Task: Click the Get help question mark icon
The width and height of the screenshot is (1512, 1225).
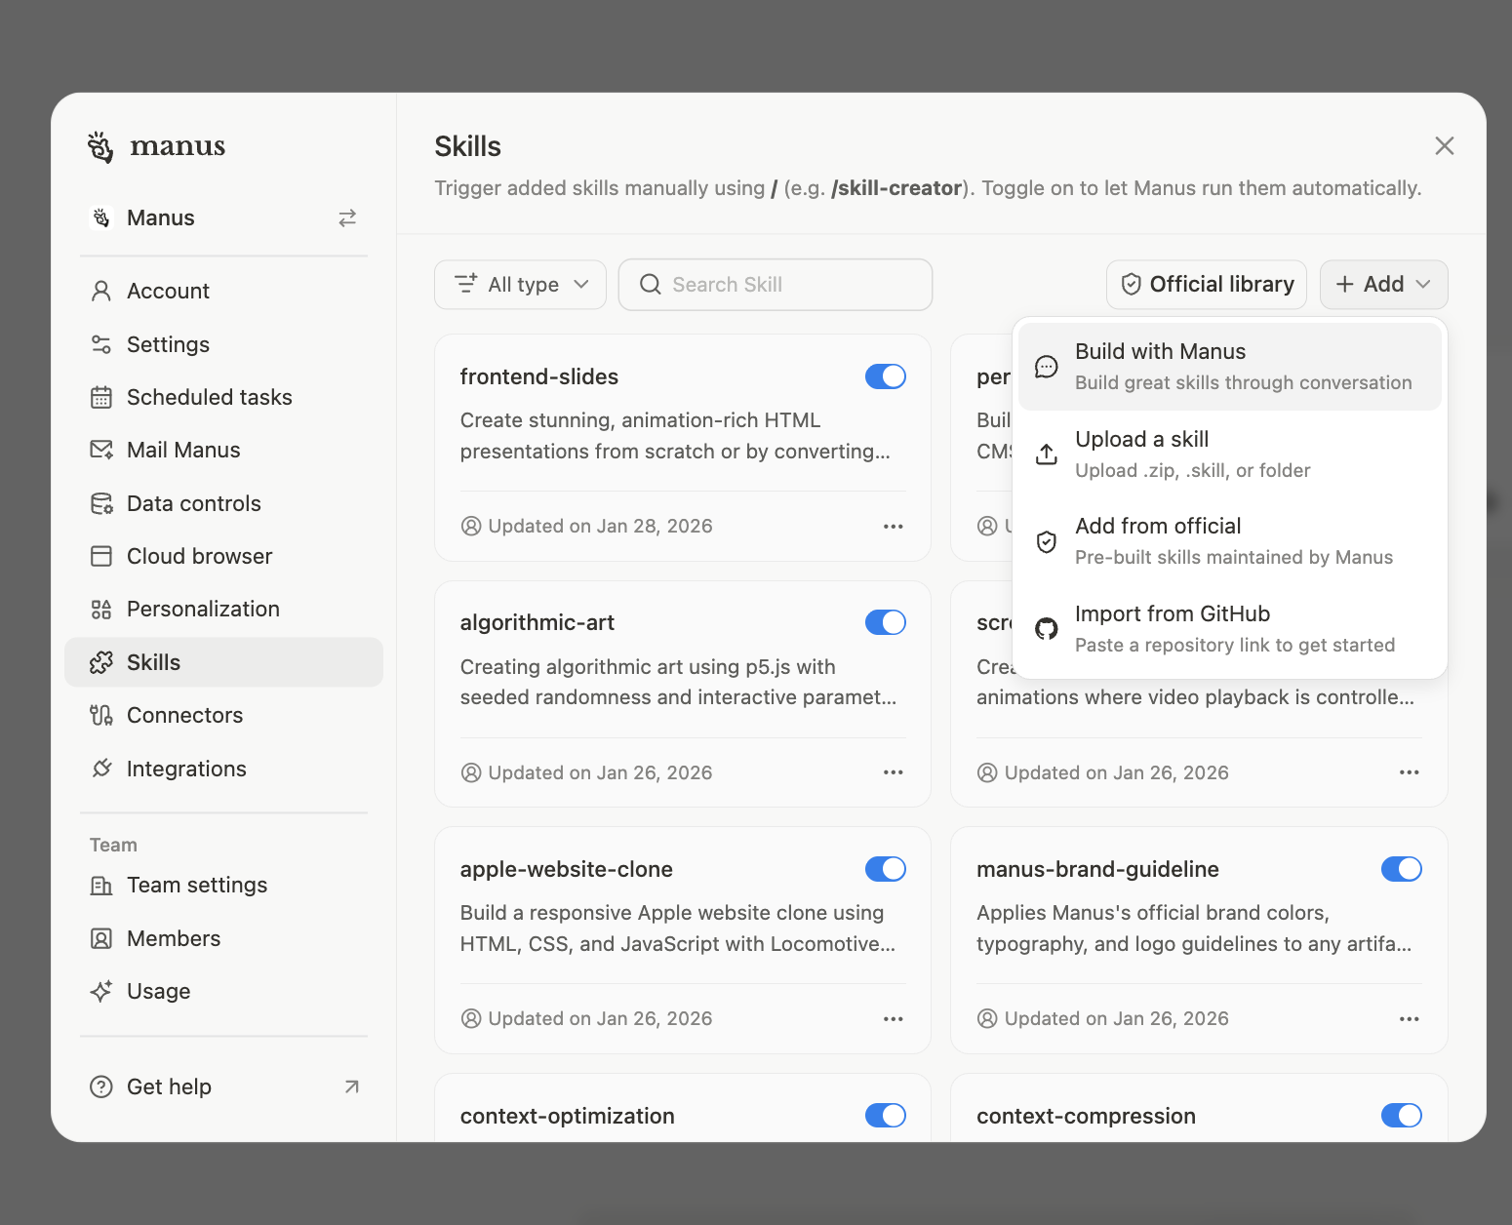Action: pyautogui.click(x=101, y=1087)
